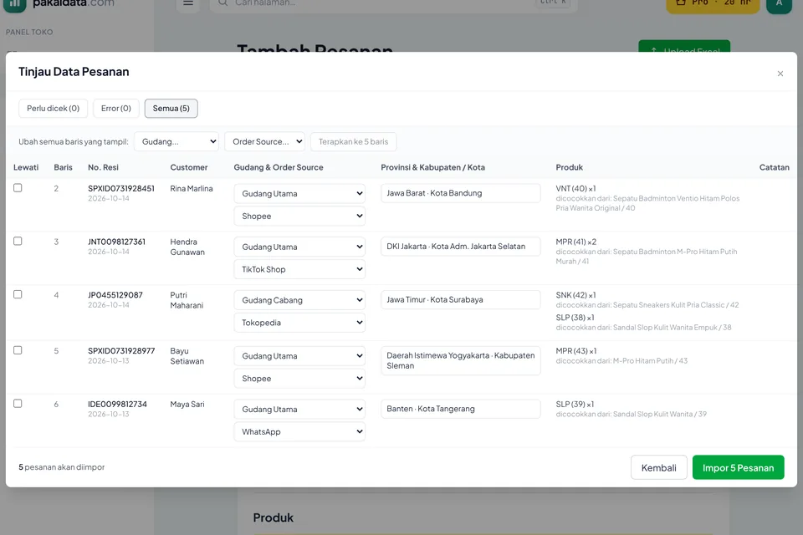Screen dimensions: 803x535
Task: Close the Tinjau Data Pesanan dialog
Action: click(780, 74)
